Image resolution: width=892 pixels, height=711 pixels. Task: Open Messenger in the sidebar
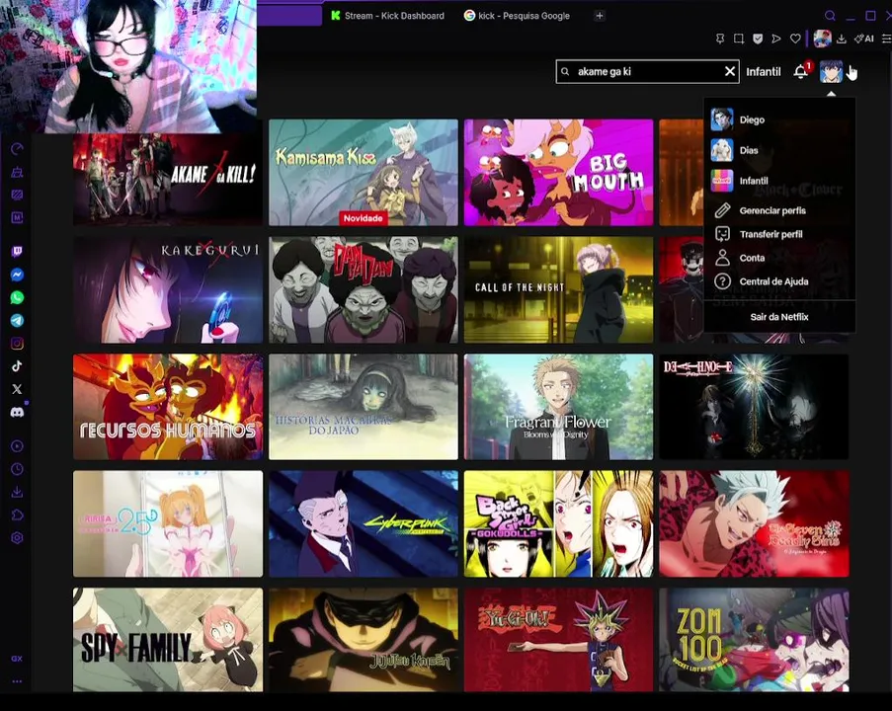click(17, 275)
